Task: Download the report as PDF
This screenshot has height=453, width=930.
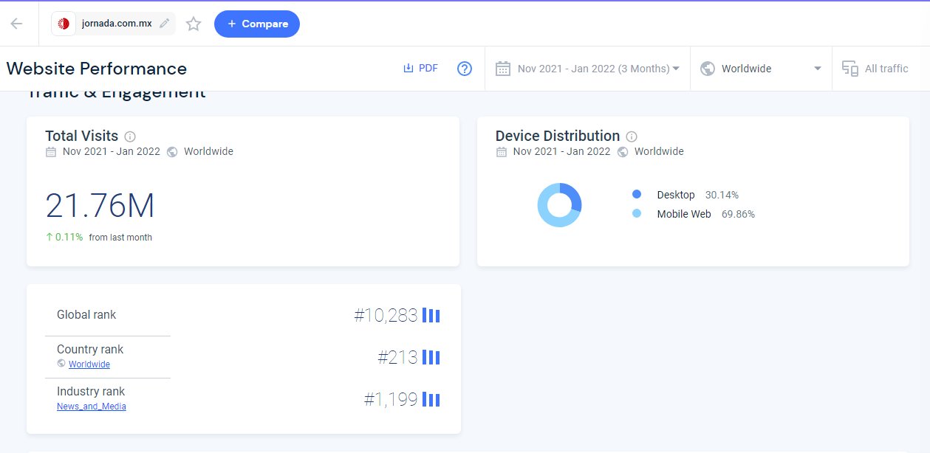Action: pos(420,69)
